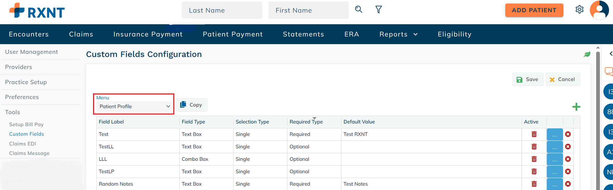The height and width of the screenshot is (190, 613).
Task: Open Insurance Payment in navigation bar
Action: (148, 34)
